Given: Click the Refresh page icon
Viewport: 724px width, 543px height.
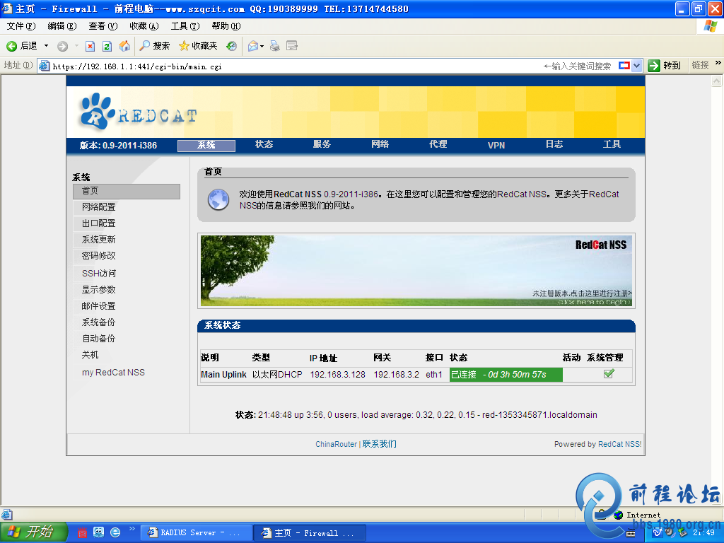Looking at the screenshot, I should pyautogui.click(x=107, y=46).
